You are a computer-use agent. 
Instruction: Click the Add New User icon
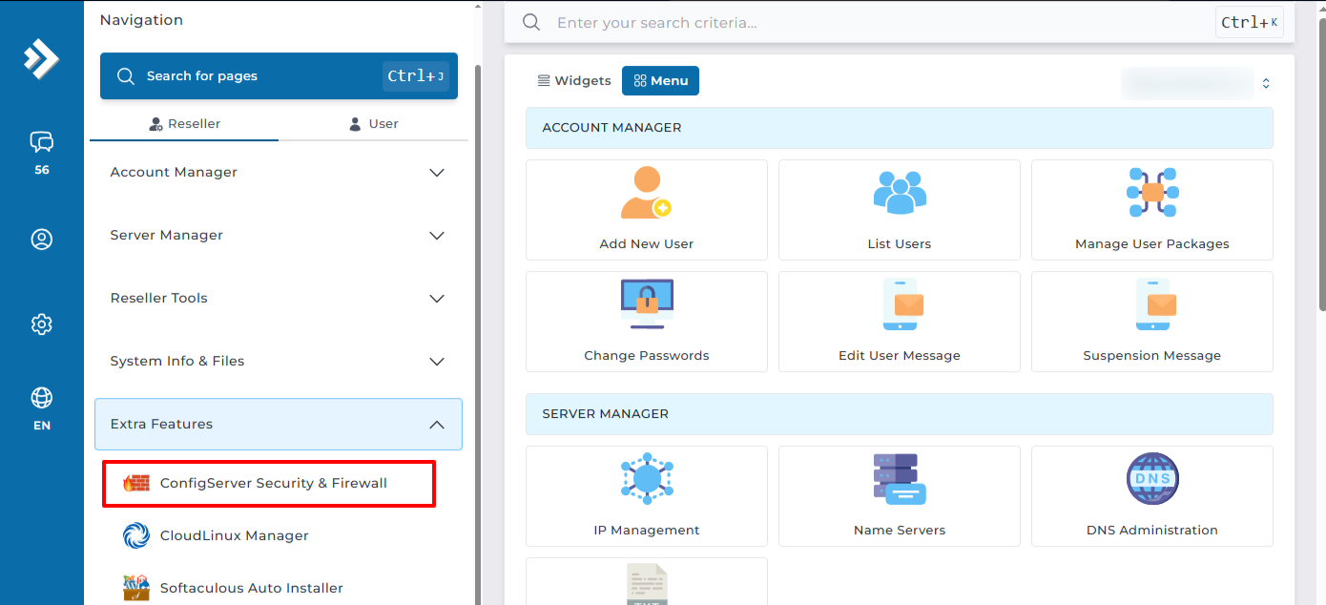[x=646, y=194]
